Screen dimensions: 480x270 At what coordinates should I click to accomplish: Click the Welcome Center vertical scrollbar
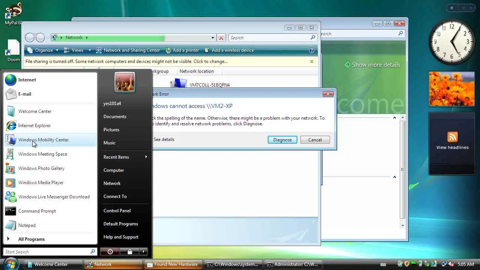[403, 171]
